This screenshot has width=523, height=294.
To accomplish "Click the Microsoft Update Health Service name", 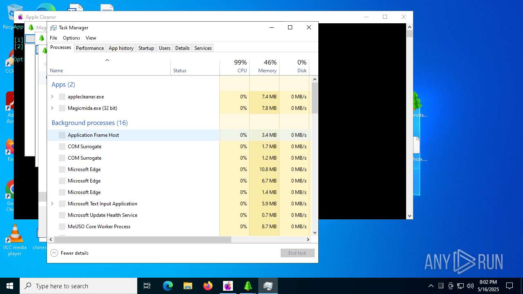I will click(x=103, y=215).
